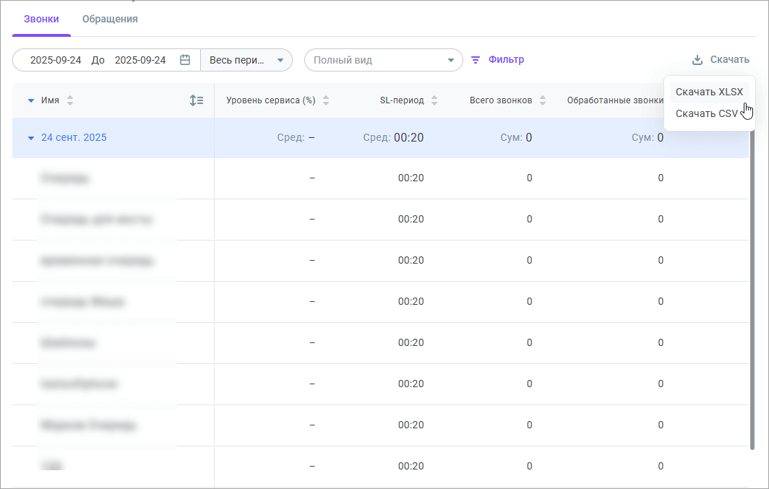Open the Весь период dropdown
The width and height of the screenshot is (769, 489).
coord(246,60)
